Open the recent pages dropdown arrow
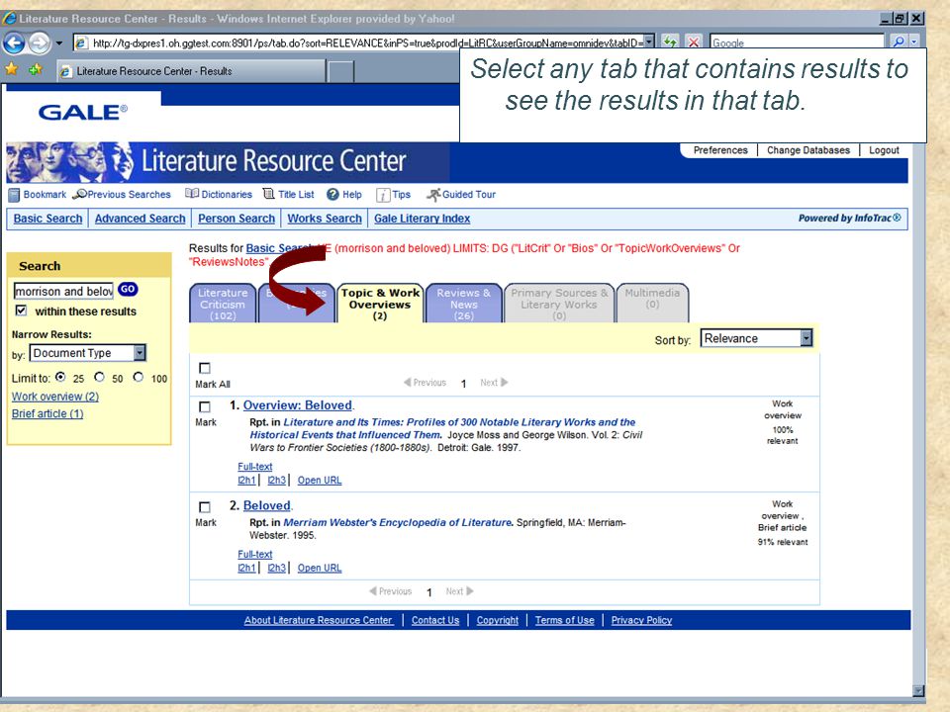The image size is (950, 712). coord(58,43)
